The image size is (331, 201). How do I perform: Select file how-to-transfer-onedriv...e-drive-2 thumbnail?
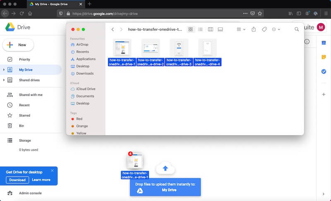click(x=151, y=48)
